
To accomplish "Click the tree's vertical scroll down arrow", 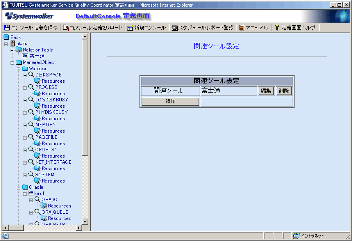I will pos(85,222).
